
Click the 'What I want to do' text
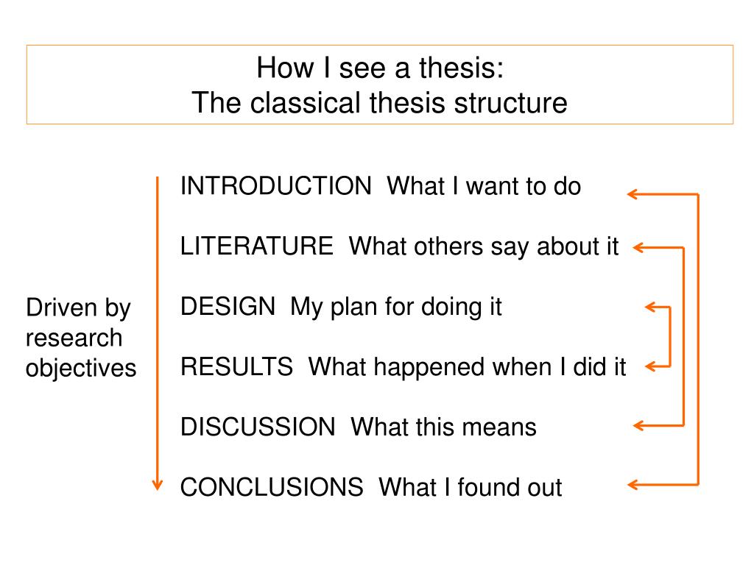coord(485,186)
